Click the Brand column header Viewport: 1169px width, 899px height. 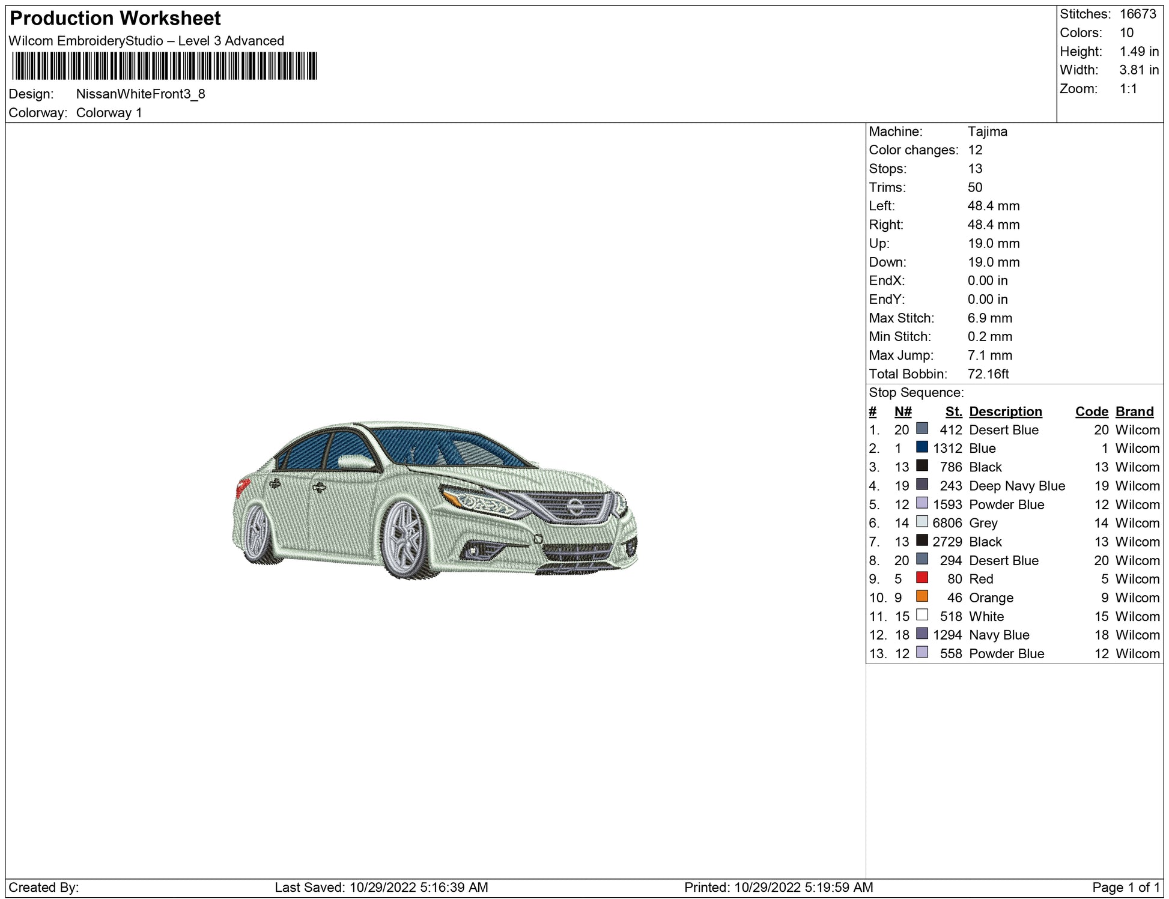point(1134,411)
